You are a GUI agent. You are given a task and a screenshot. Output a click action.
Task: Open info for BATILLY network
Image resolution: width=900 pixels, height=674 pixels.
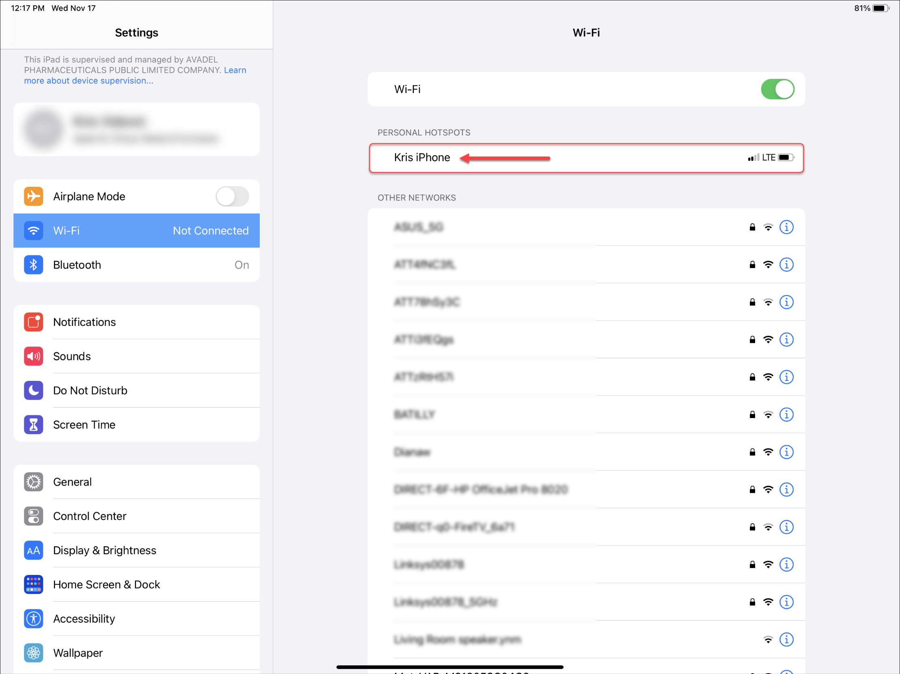click(786, 414)
